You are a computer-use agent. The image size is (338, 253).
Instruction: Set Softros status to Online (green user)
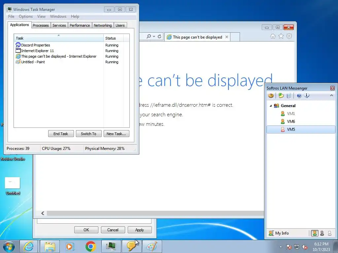click(315, 233)
